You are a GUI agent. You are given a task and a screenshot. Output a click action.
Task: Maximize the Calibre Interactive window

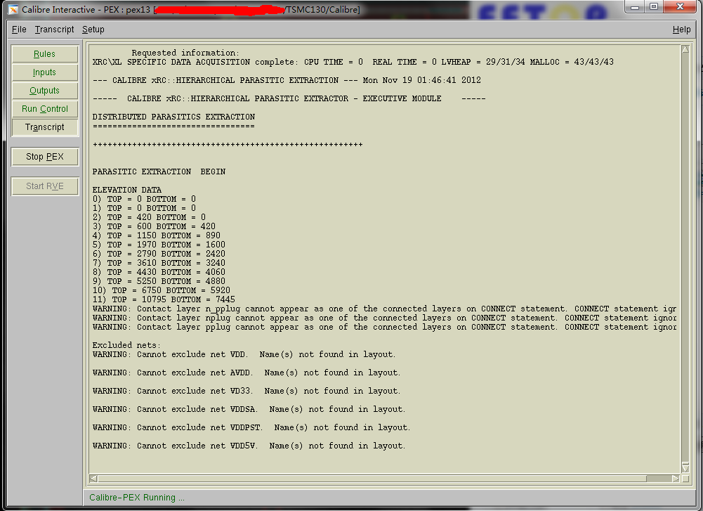pos(654,7)
